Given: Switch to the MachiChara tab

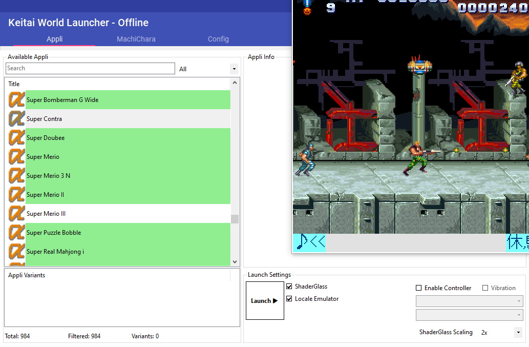Looking at the screenshot, I should [136, 39].
